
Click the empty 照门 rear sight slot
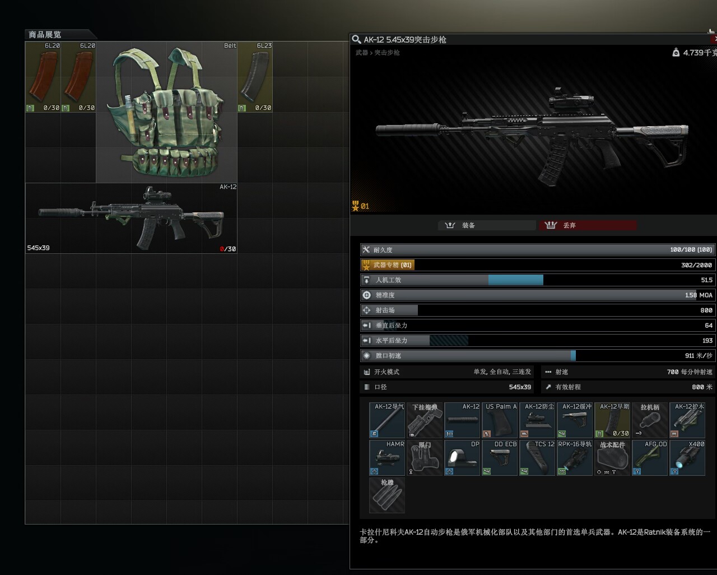(x=425, y=457)
